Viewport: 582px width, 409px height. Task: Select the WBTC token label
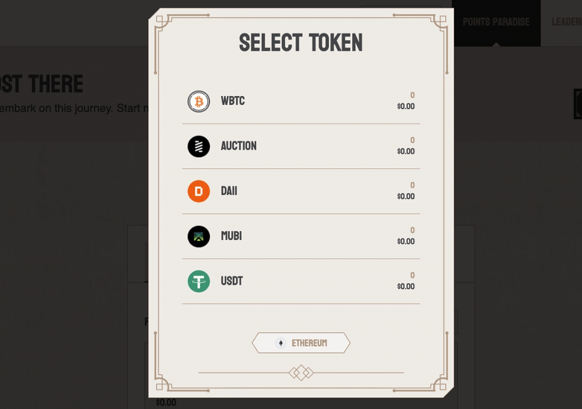pos(233,101)
